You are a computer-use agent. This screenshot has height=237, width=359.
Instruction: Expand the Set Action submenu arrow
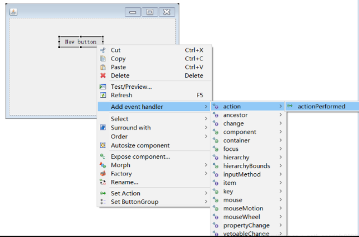point(206,193)
